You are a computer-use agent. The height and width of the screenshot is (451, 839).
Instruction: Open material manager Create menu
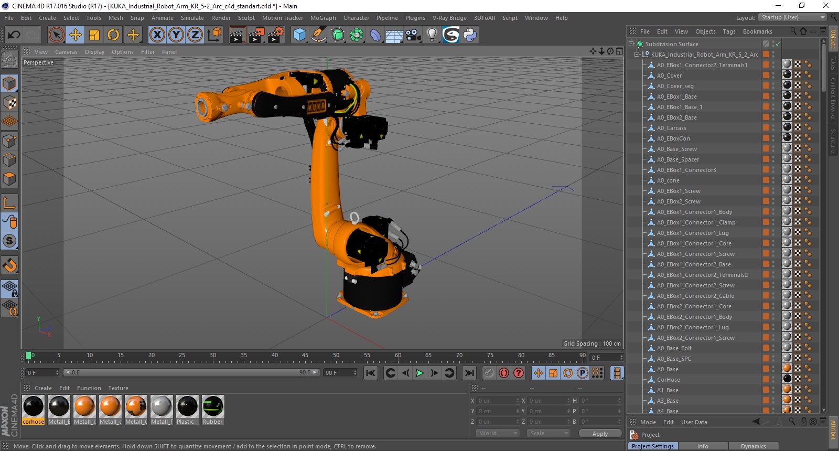point(43,388)
